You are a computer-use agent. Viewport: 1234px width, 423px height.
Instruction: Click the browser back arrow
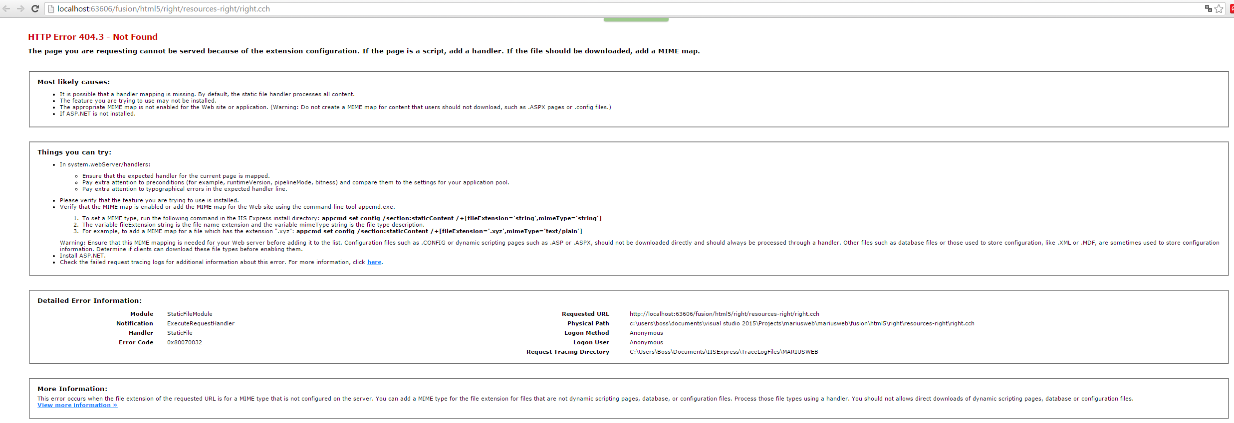[6, 8]
